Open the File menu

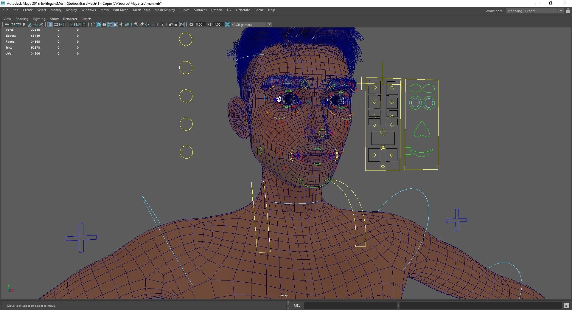(x=5, y=10)
